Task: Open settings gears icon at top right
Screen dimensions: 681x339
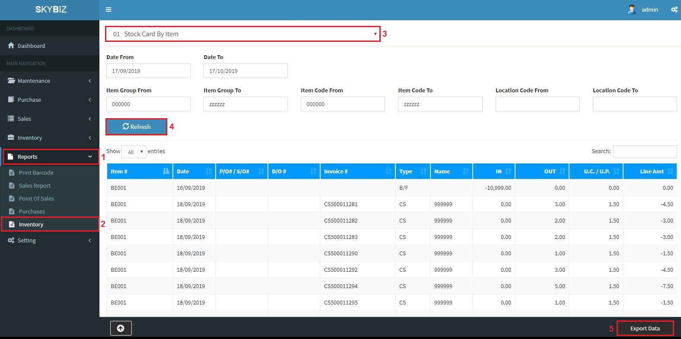Action: tap(674, 9)
